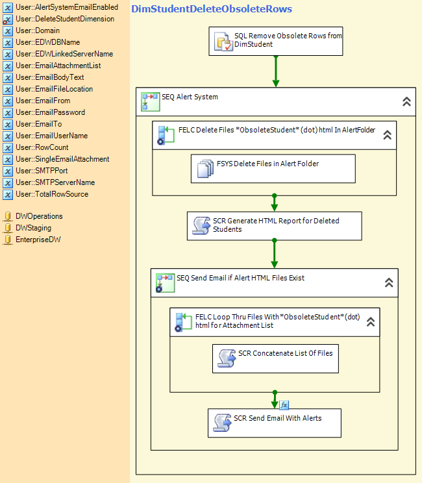422x483 pixels.
Task: Collapse the SEQ Send Email if Alert HTML Files Exist container
Action: [x=389, y=282]
